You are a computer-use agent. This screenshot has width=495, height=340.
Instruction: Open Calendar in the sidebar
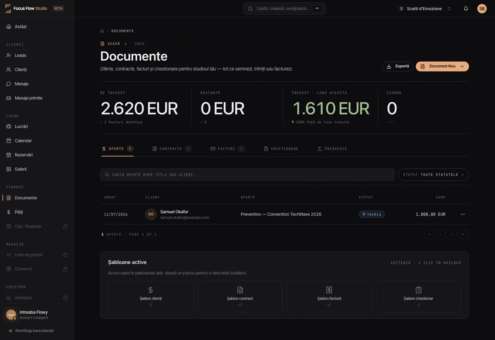coord(37,141)
